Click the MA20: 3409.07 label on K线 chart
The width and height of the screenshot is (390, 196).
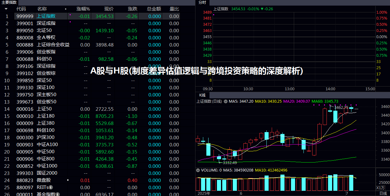pos(297,101)
